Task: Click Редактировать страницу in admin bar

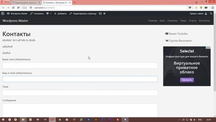Action: (83, 14)
